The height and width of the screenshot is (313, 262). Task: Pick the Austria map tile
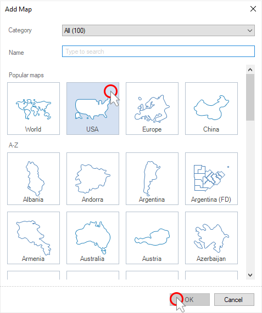point(152,238)
